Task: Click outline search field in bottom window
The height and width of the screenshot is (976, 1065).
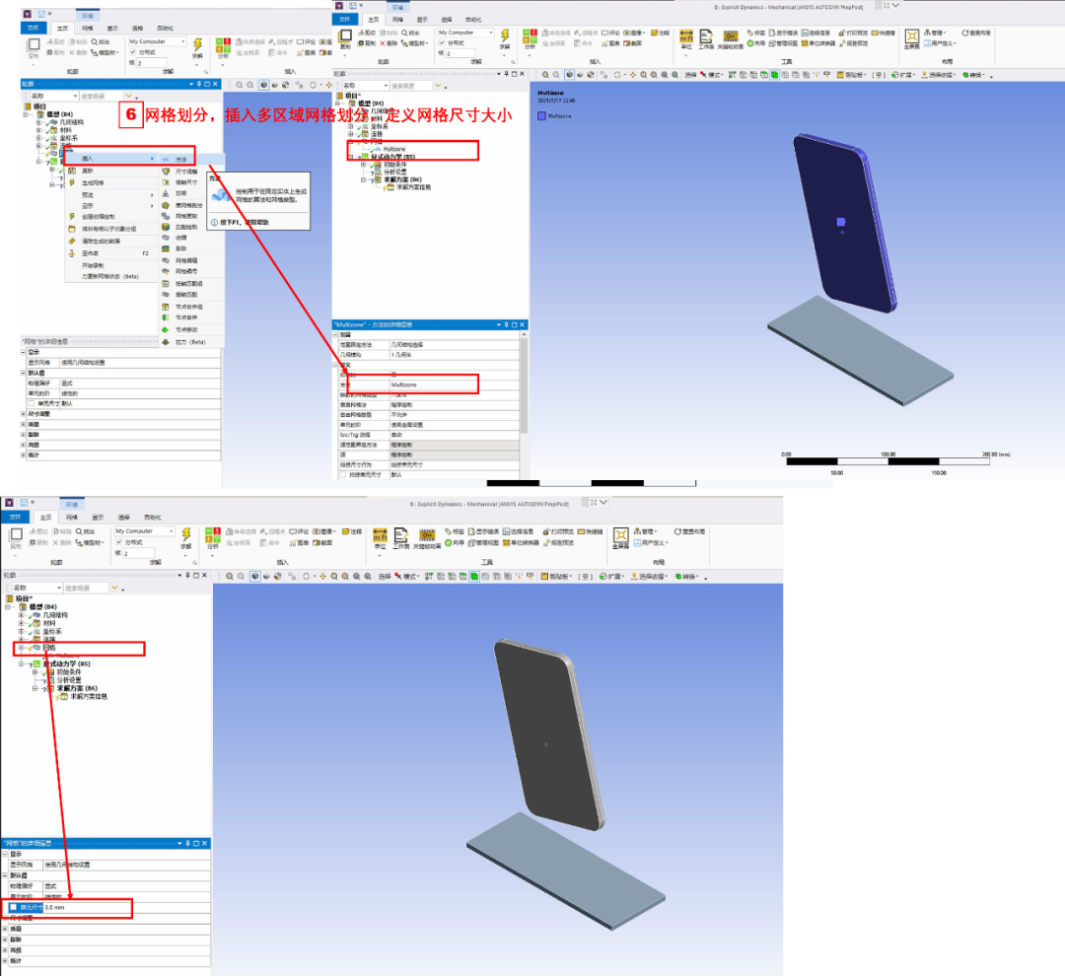Action: point(85,588)
